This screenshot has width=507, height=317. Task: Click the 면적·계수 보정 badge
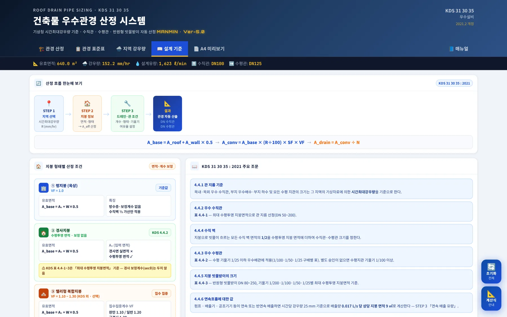click(162, 167)
